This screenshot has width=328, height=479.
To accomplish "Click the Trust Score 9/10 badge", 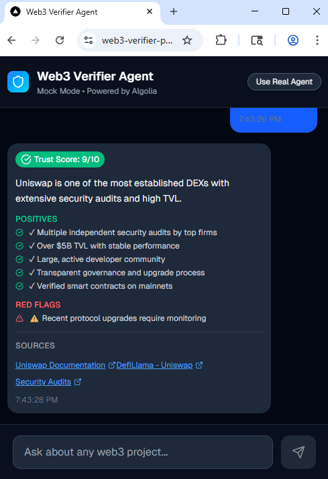I will 60,159.
